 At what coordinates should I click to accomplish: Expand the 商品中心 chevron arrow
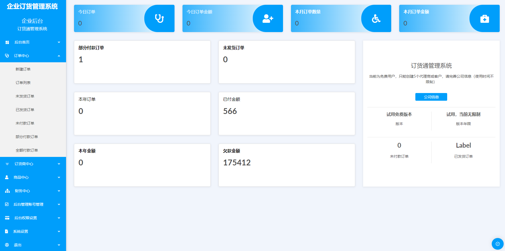59,177
